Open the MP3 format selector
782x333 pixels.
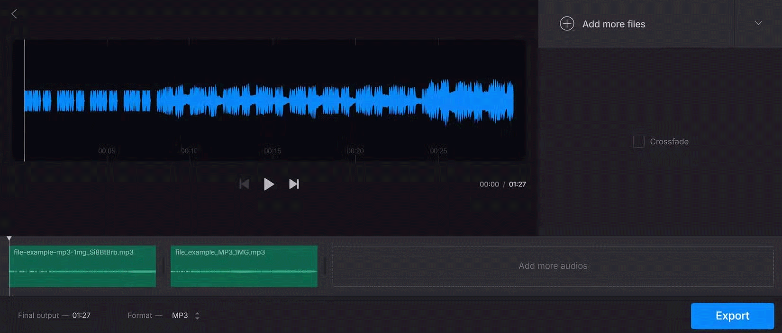[x=186, y=315]
